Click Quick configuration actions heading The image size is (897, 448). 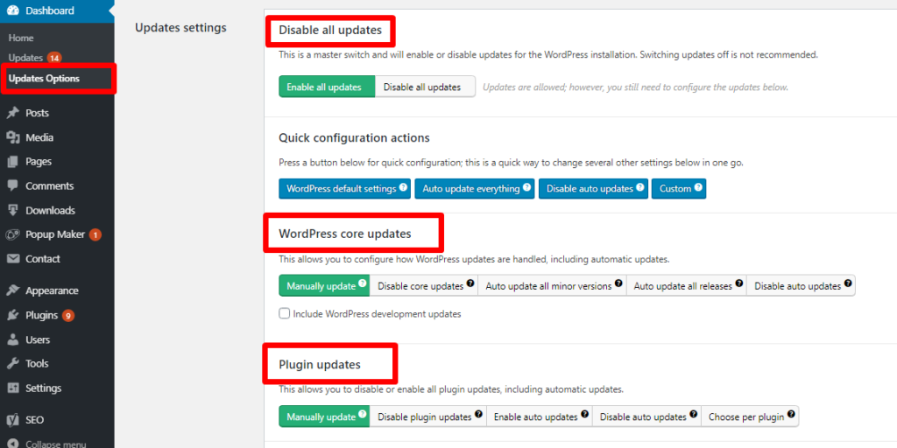coord(354,137)
